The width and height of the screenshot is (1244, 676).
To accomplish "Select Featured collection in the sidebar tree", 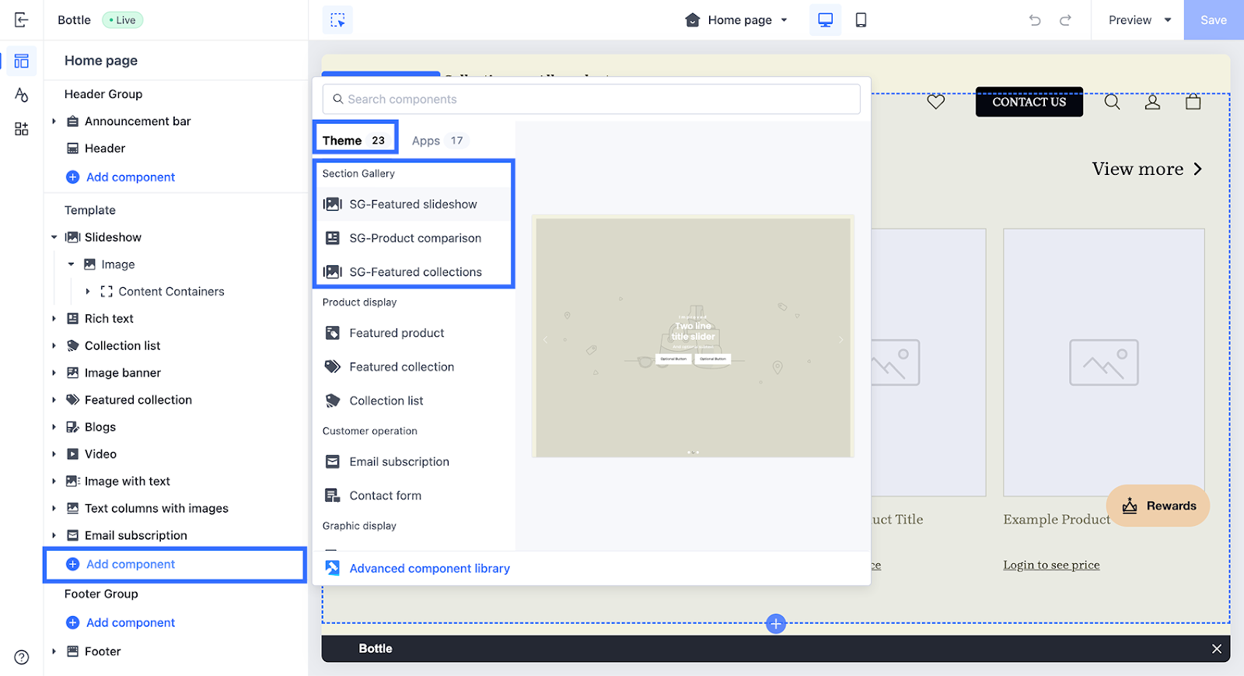I will pyautogui.click(x=138, y=400).
